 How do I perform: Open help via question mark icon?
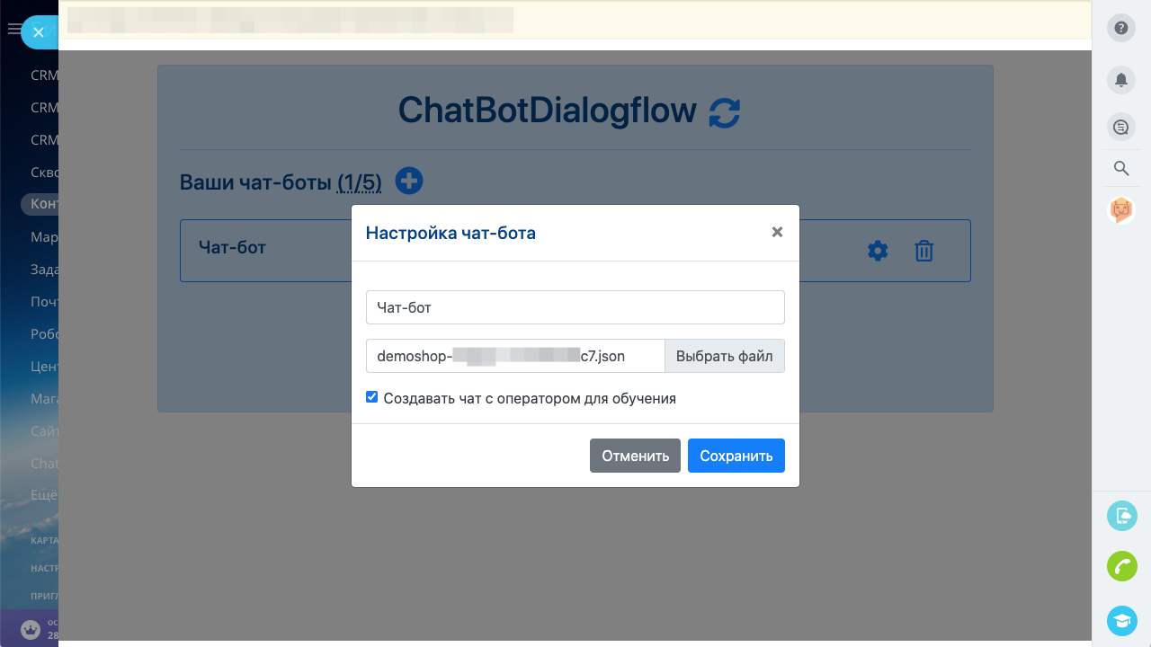[1121, 28]
